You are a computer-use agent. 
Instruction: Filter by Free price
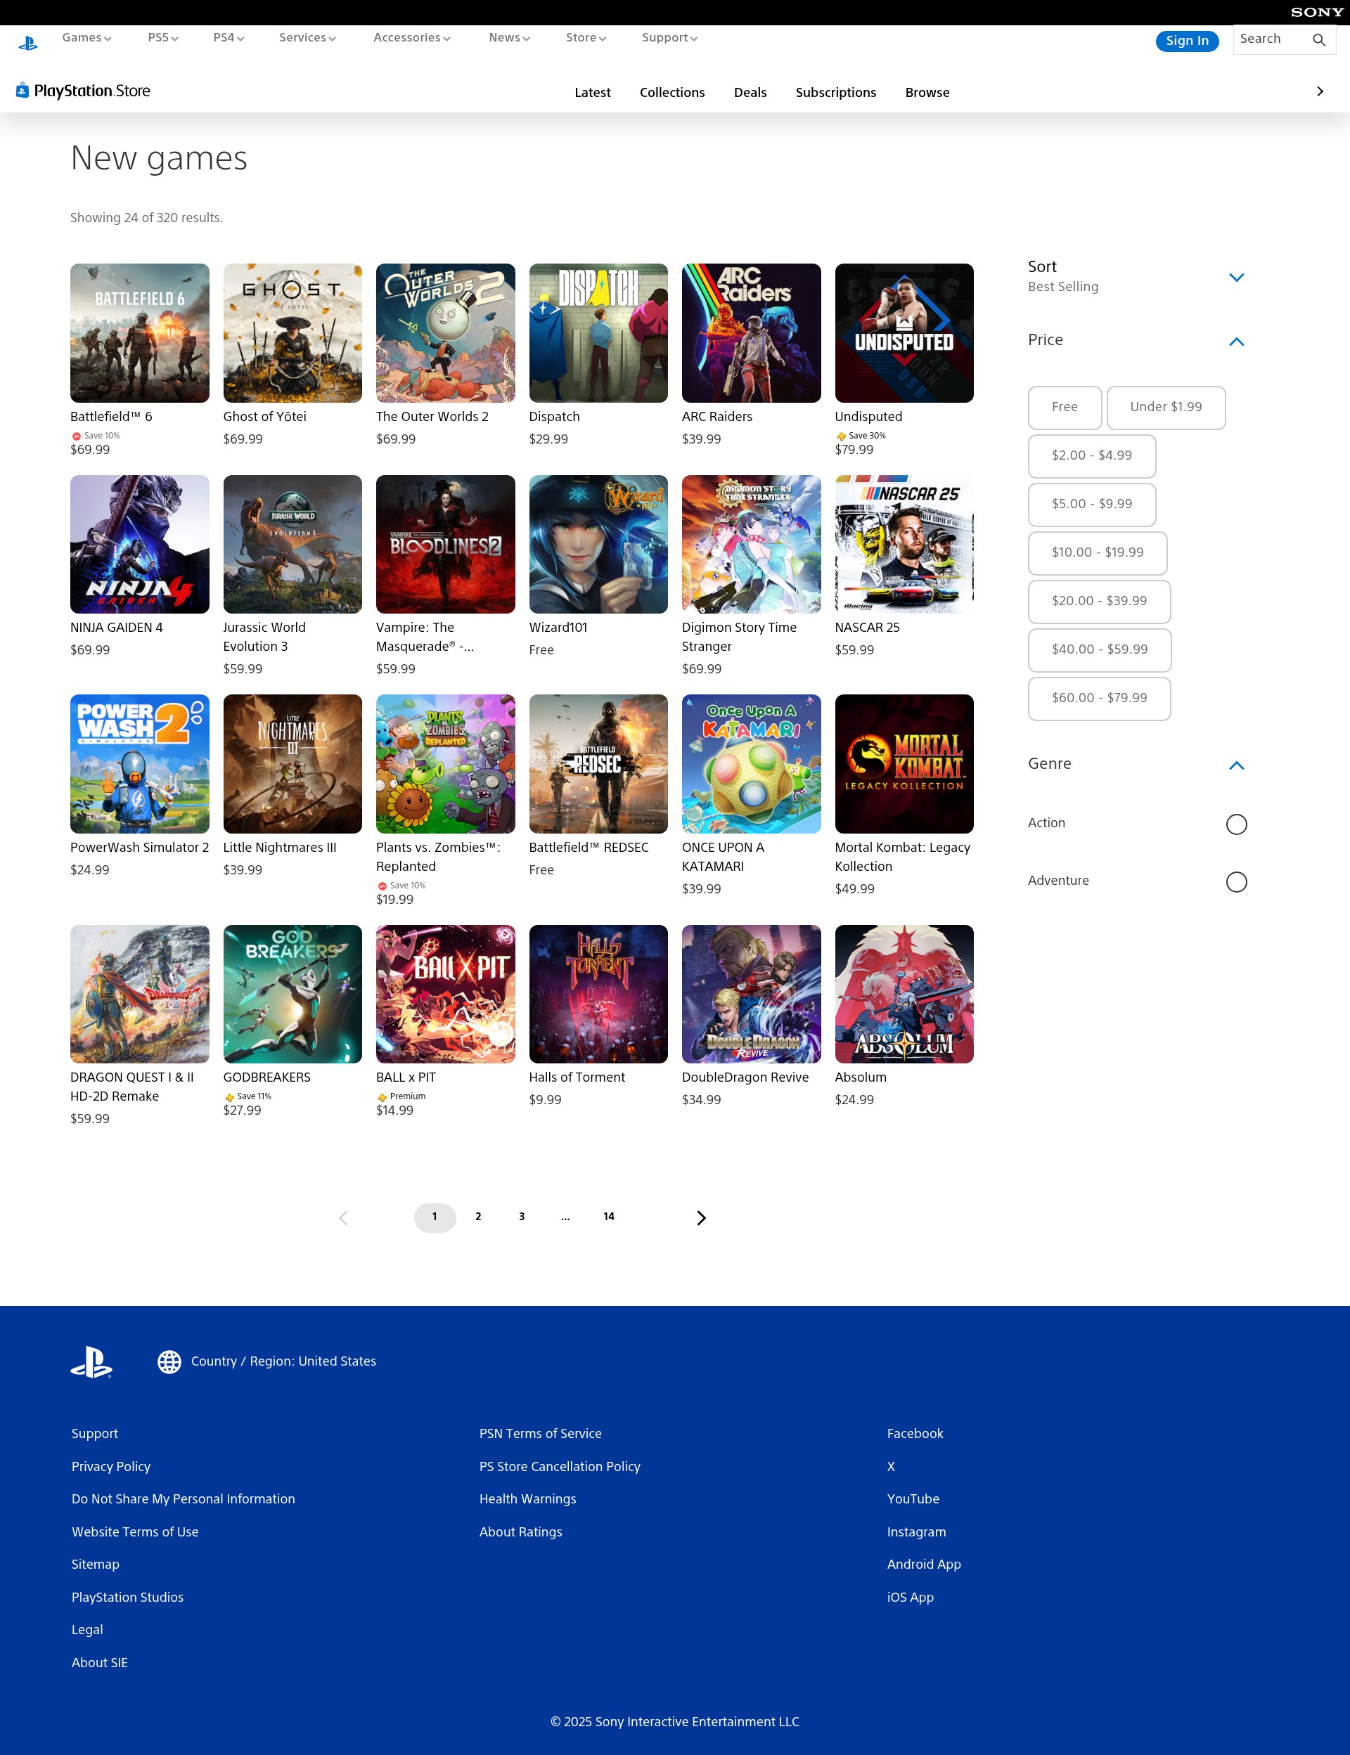(1065, 407)
